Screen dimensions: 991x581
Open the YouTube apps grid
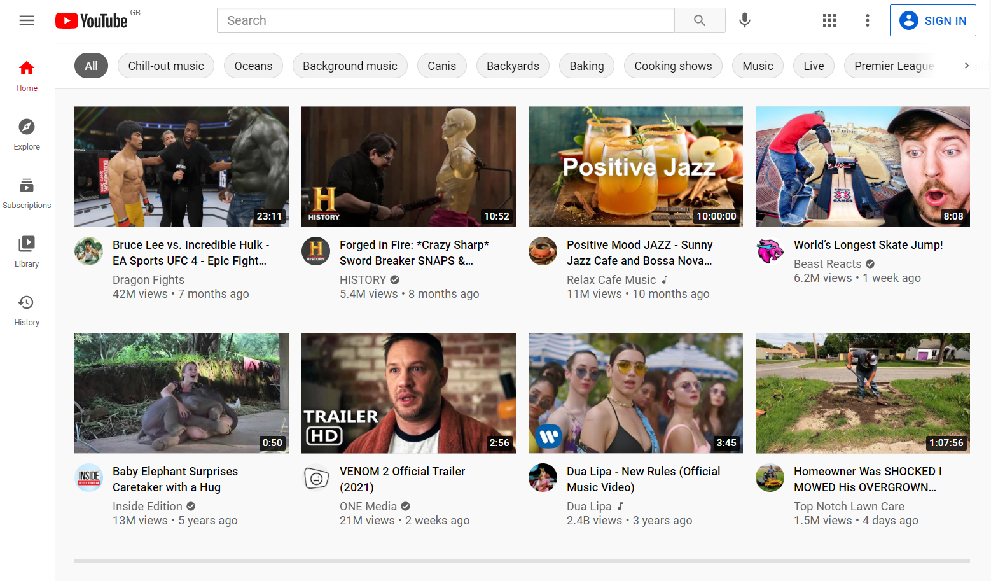pyautogui.click(x=829, y=20)
